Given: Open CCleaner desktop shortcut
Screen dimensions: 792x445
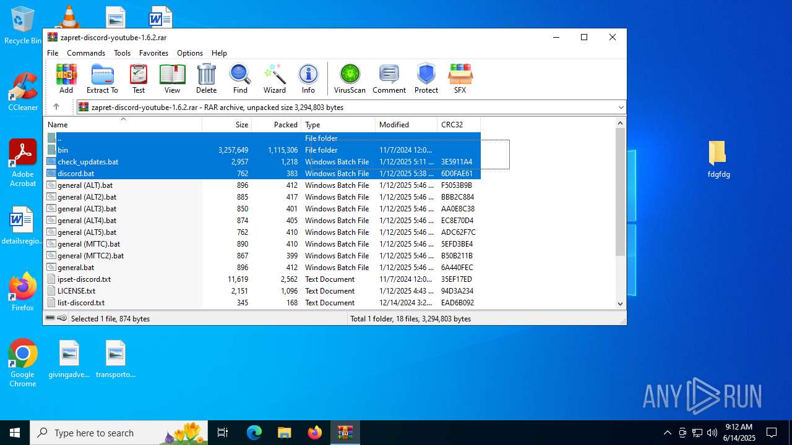Looking at the screenshot, I should click(x=23, y=92).
